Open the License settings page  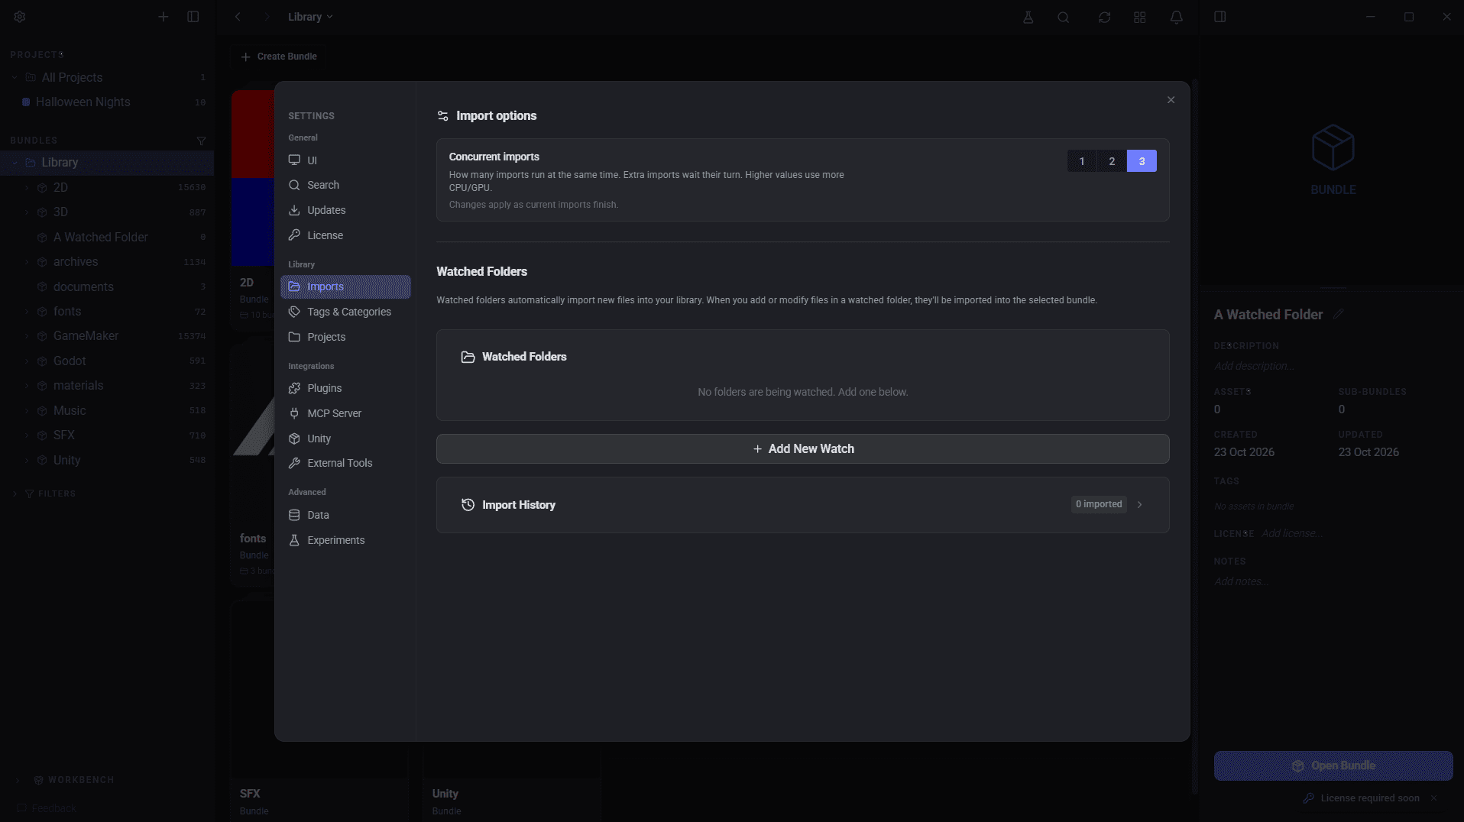pyautogui.click(x=345, y=235)
